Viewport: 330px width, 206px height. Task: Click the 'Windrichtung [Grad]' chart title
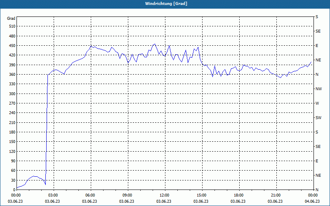[166, 4]
